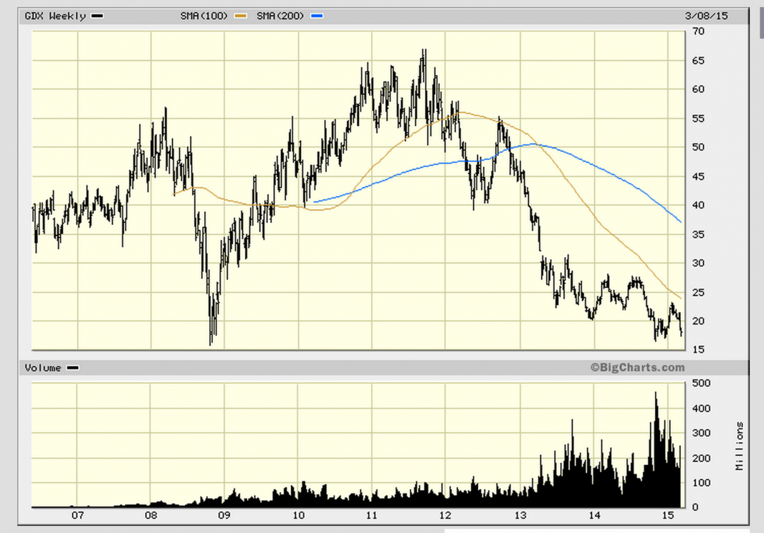Click the black GDX Weekly legend swatch
Image resolution: width=764 pixels, height=533 pixels.
97,16
